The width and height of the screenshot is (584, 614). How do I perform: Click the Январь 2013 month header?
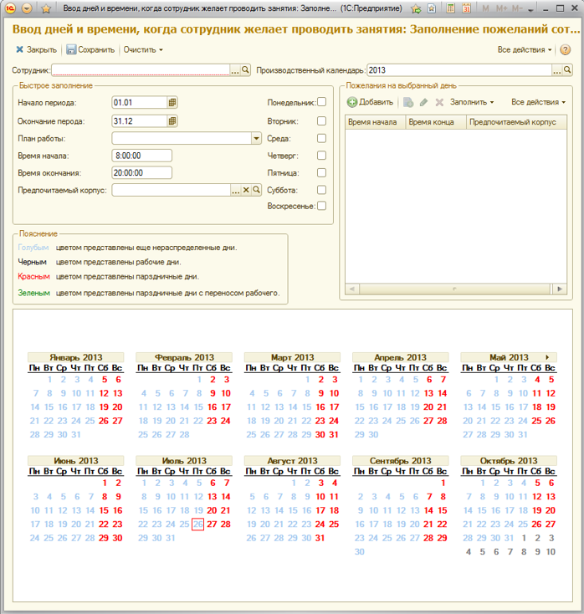75,357
